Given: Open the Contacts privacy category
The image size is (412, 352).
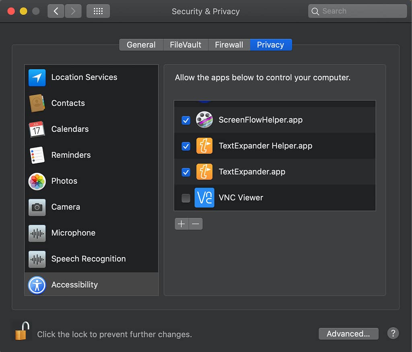Looking at the screenshot, I should click(x=68, y=103).
